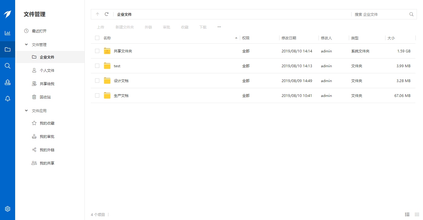Check the 共享文件夹 row checkbox
The image size is (423, 220).
(x=97, y=51)
